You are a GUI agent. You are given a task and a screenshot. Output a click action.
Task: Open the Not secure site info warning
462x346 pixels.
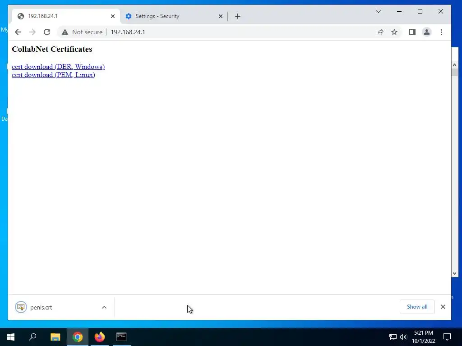(82, 32)
